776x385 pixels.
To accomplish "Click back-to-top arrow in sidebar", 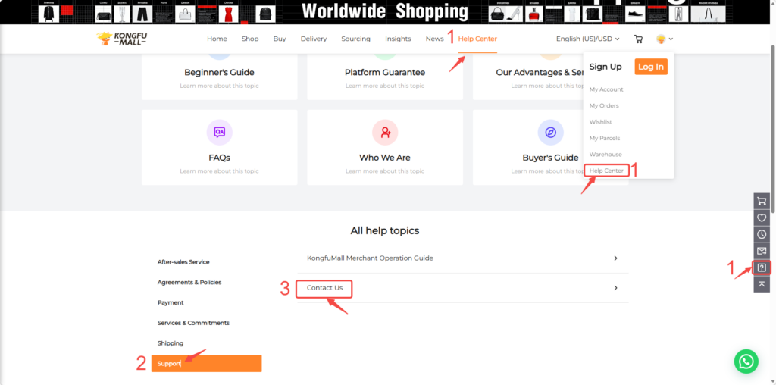I will 762,284.
